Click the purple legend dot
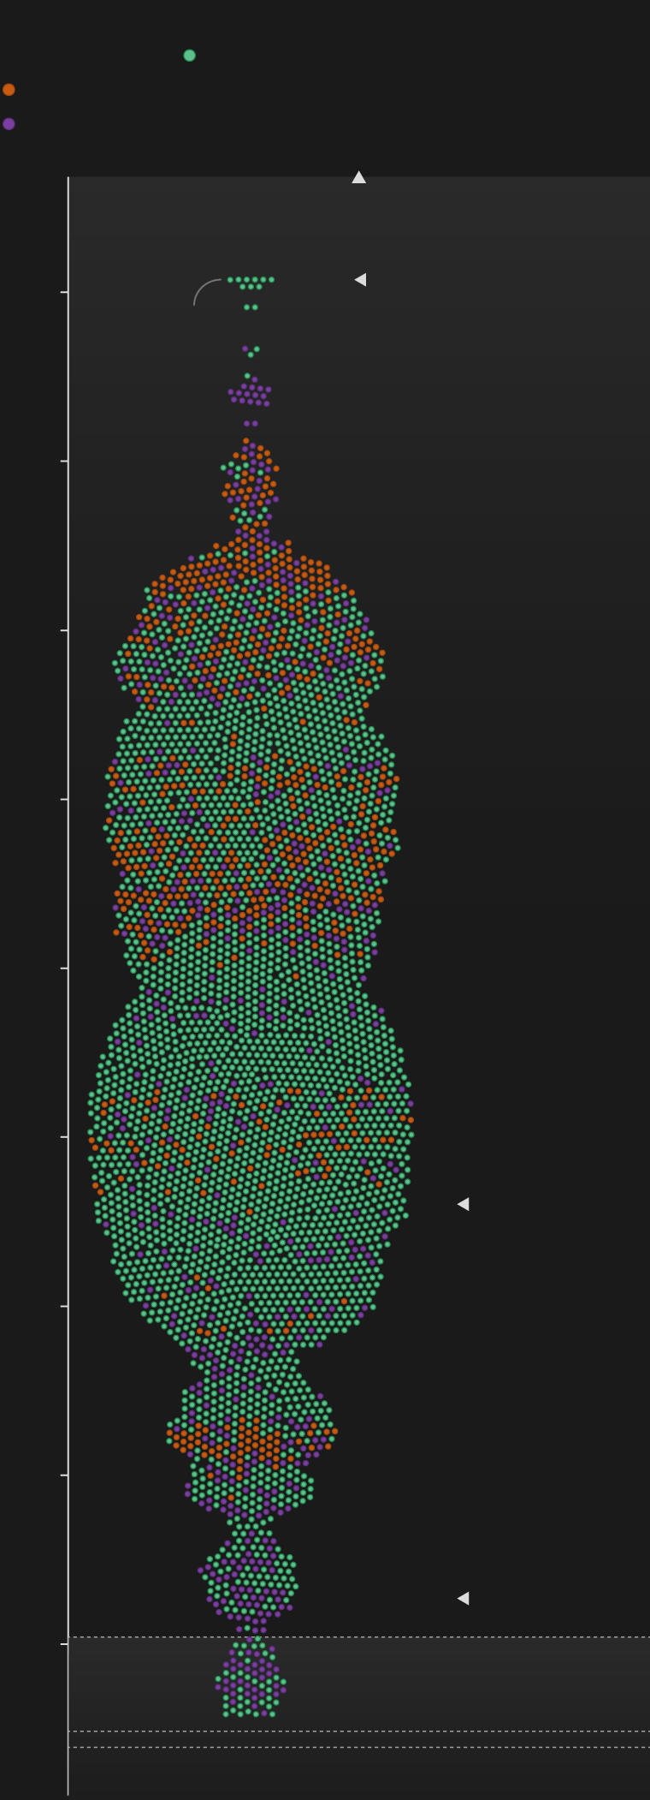 (9, 124)
